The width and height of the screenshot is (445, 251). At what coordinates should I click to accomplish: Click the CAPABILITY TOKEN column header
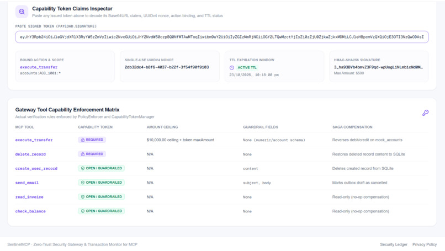click(x=95, y=127)
